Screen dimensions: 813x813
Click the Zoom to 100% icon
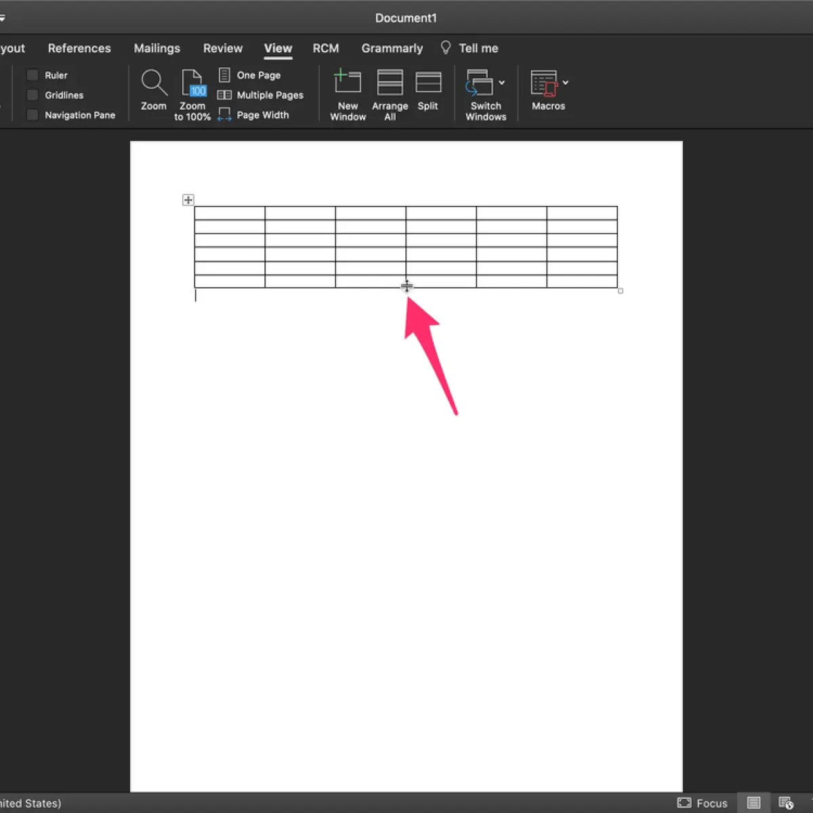[x=193, y=83]
